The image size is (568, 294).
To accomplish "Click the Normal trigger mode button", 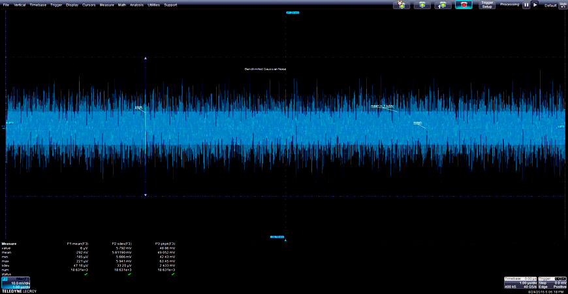I will [422, 5].
